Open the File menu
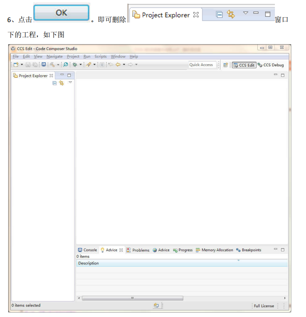This screenshot has width=306, height=317. [x=16, y=56]
